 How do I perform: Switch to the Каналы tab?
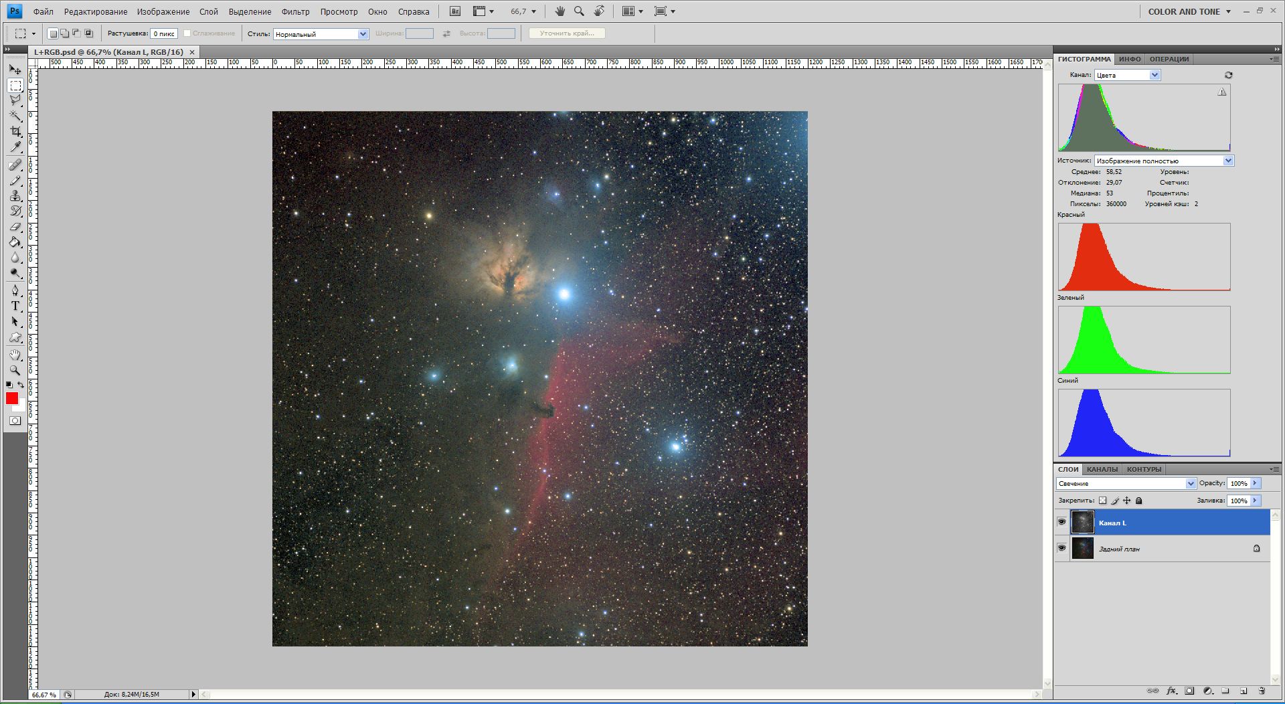pyautogui.click(x=1102, y=469)
